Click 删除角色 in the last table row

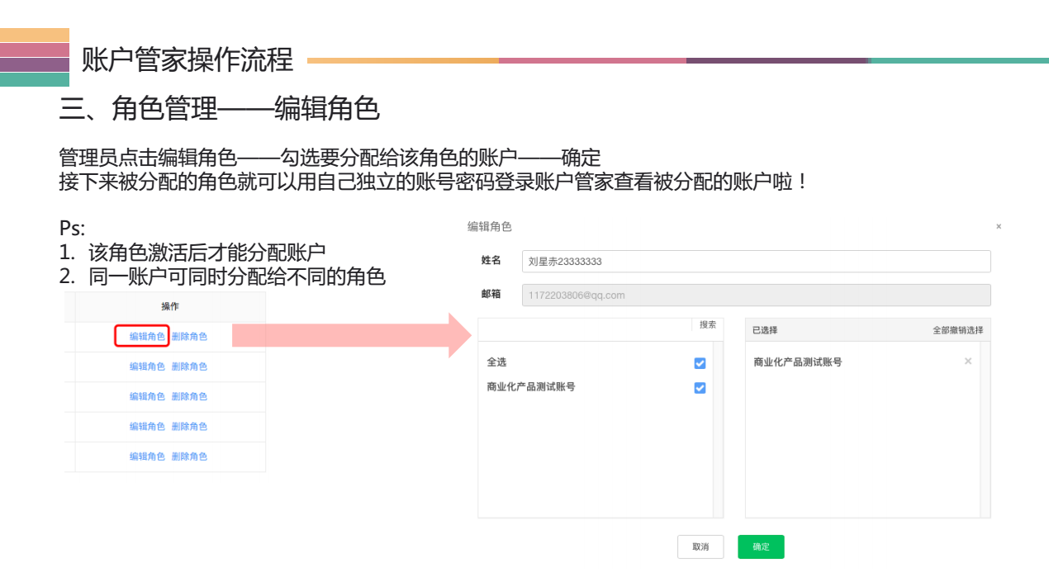point(191,456)
